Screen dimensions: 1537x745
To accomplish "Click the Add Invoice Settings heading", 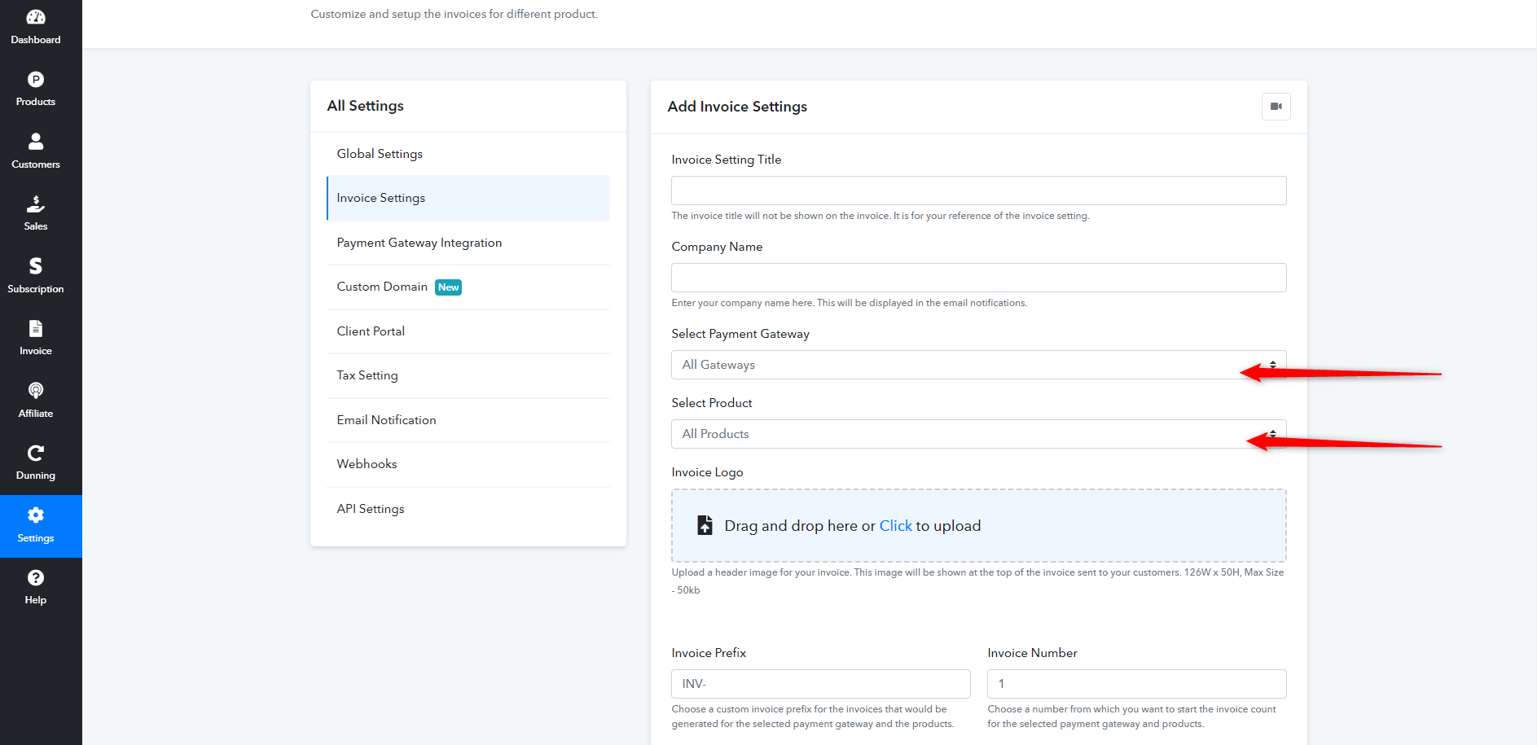I will pos(737,107).
